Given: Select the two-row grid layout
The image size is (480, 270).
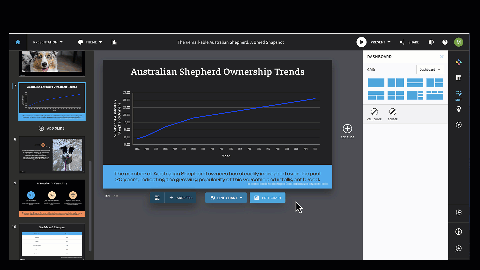Looking at the screenshot, I should click(415, 83).
